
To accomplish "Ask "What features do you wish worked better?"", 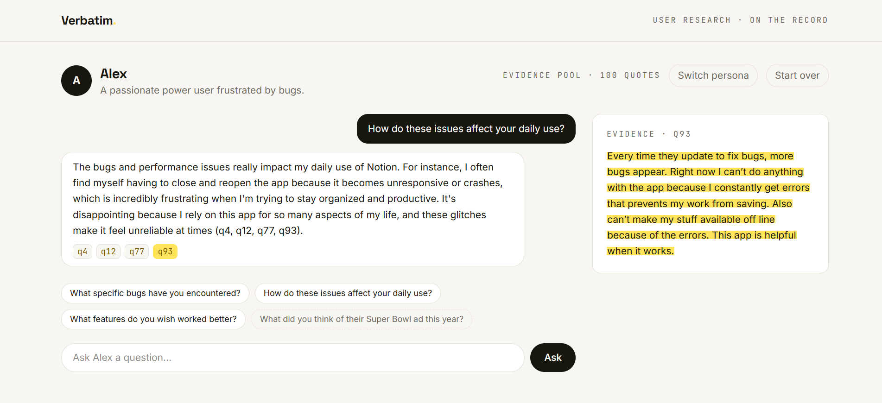I will tap(153, 319).
